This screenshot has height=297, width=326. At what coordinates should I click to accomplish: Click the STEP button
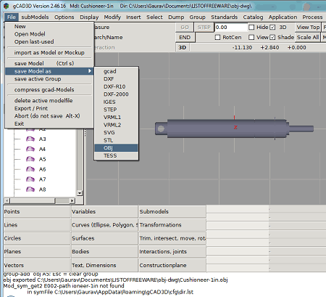pos(204,27)
